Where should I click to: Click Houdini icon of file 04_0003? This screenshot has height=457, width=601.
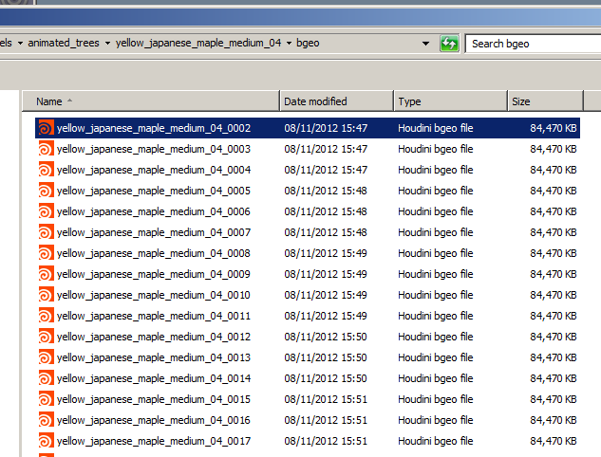pos(46,149)
